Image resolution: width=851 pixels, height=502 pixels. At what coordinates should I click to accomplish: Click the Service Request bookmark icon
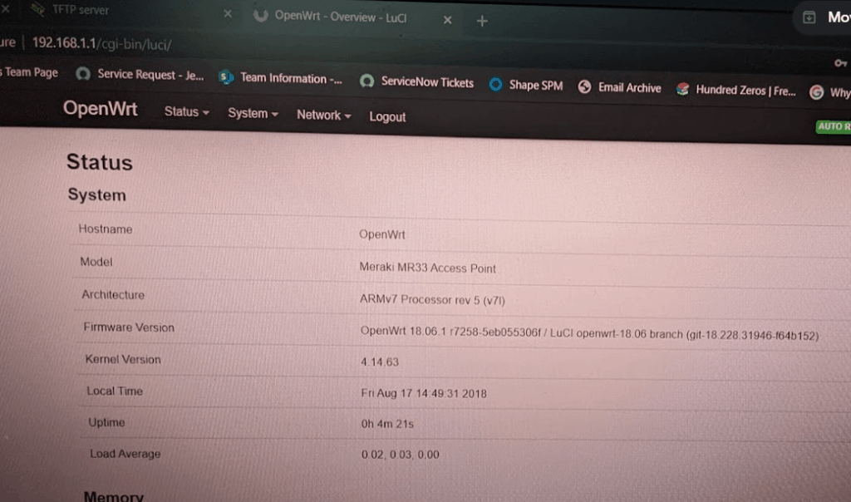tap(83, 73)
